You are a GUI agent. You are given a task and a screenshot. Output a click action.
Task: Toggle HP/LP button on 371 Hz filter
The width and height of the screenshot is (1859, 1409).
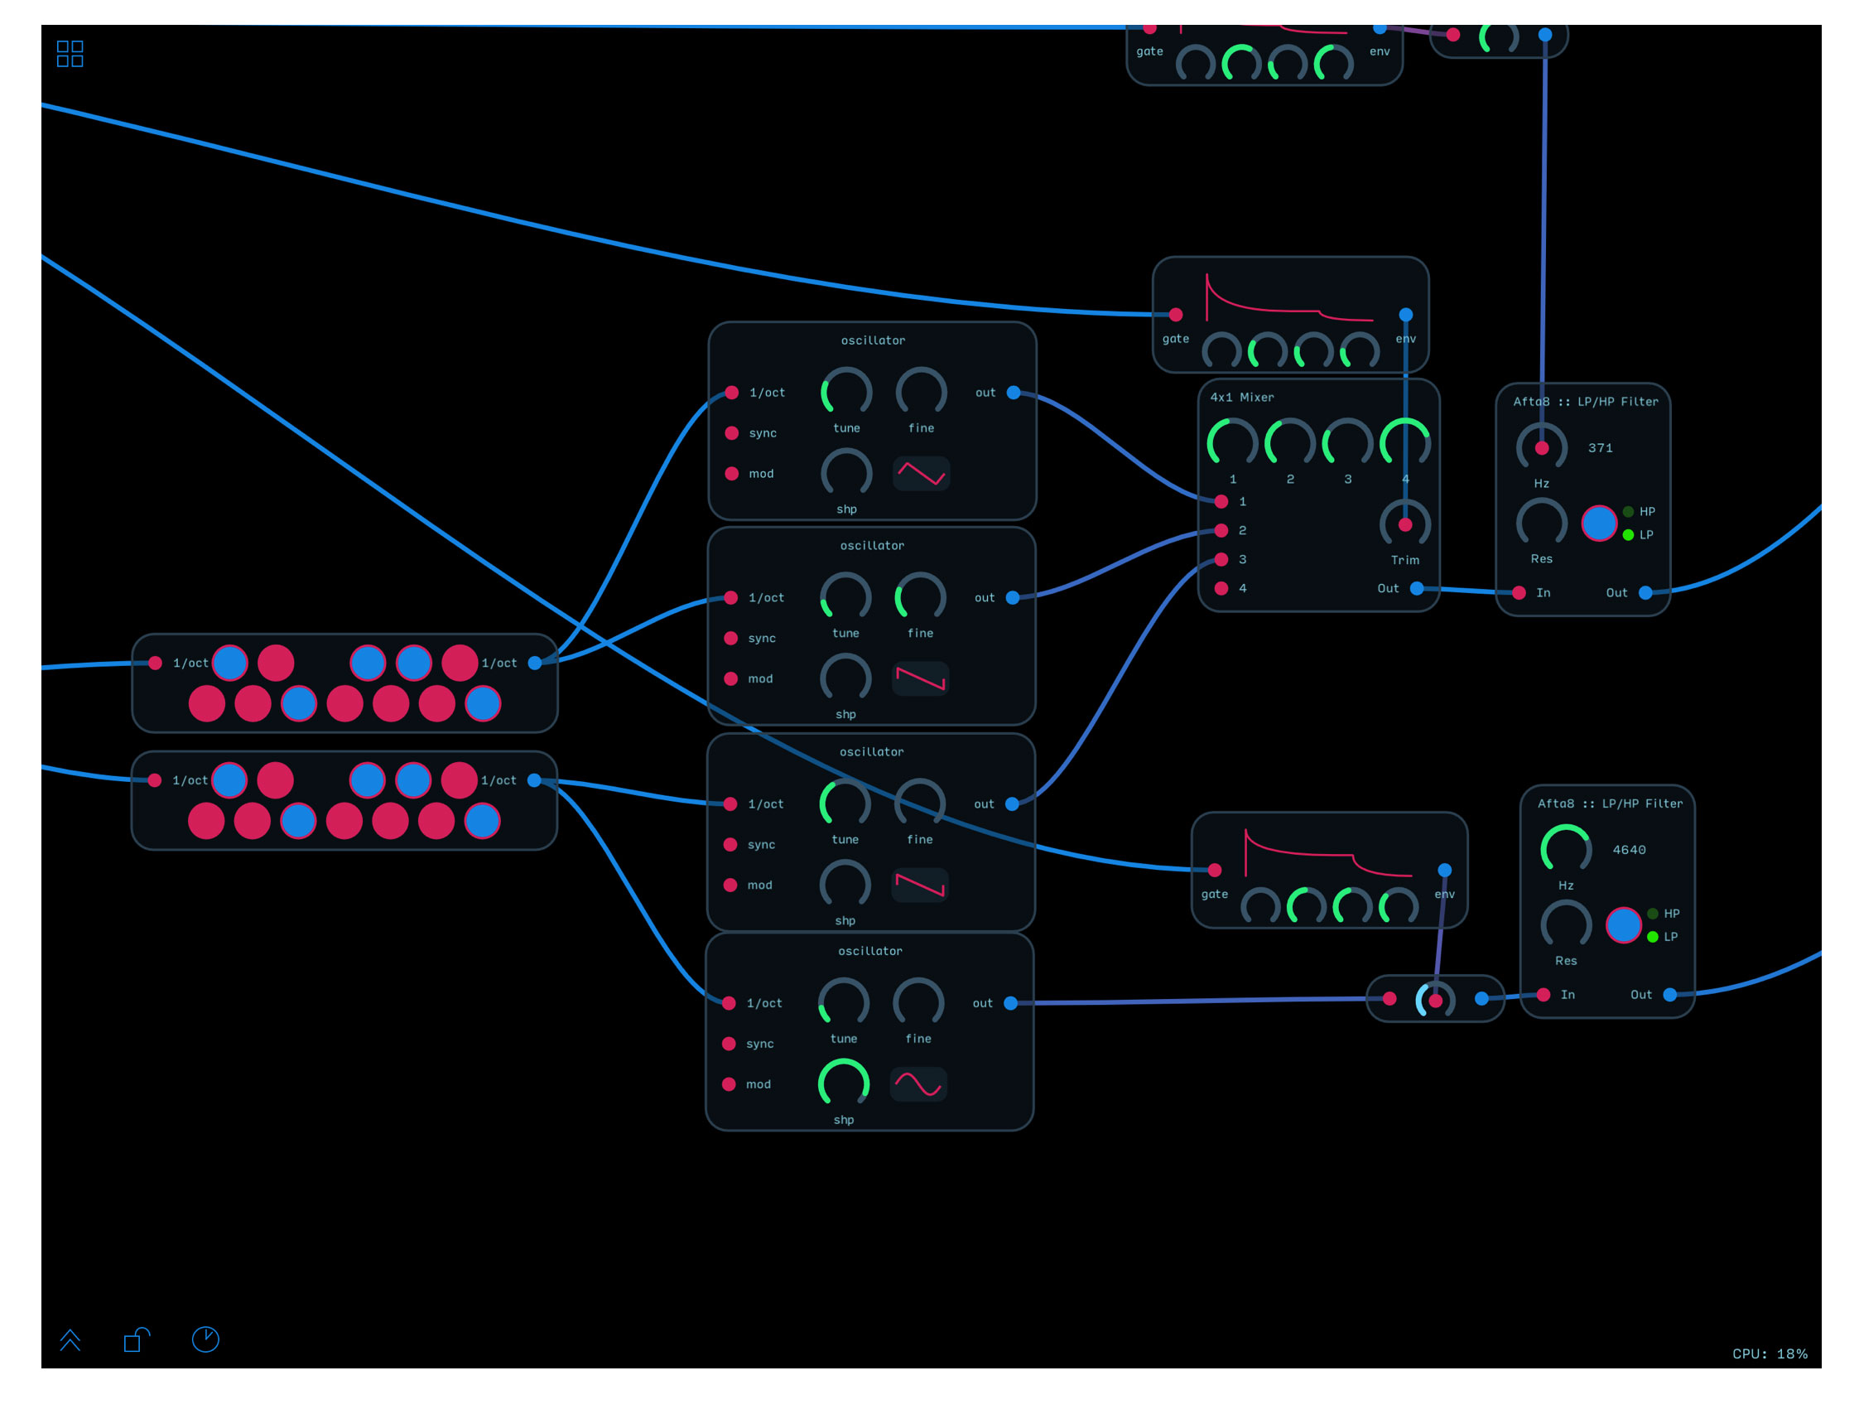[x=1599, y=524]
